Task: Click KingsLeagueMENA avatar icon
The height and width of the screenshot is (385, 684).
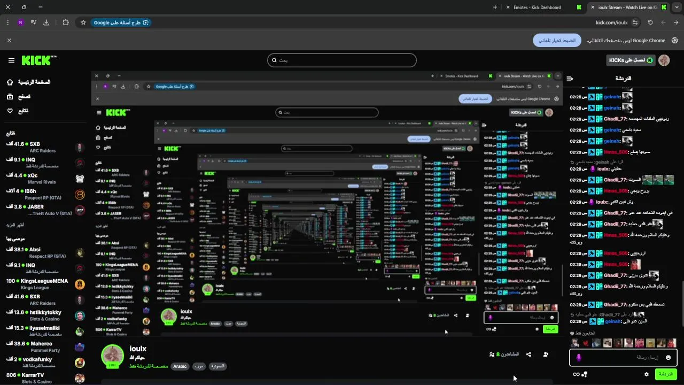Action: tap(80, 284)
